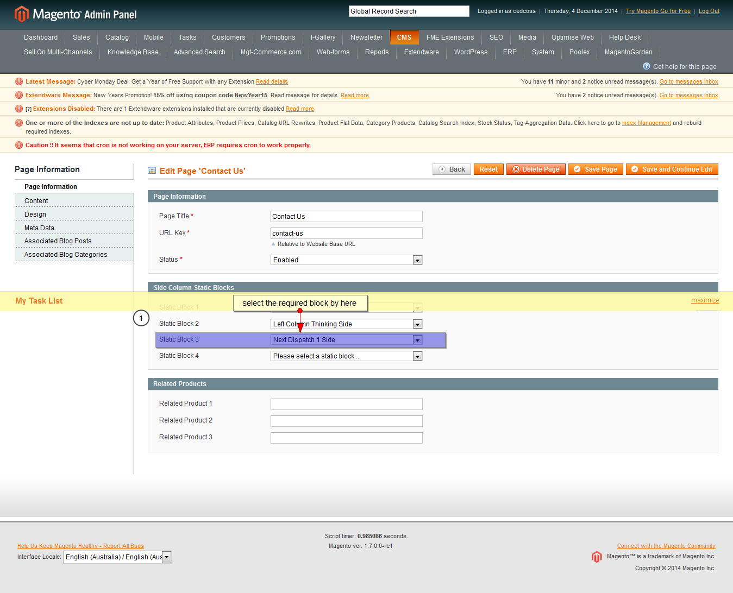The height and width of the screenshot is (593, 733).
Task: Open the Catalog menu
Action: [117, 37]
